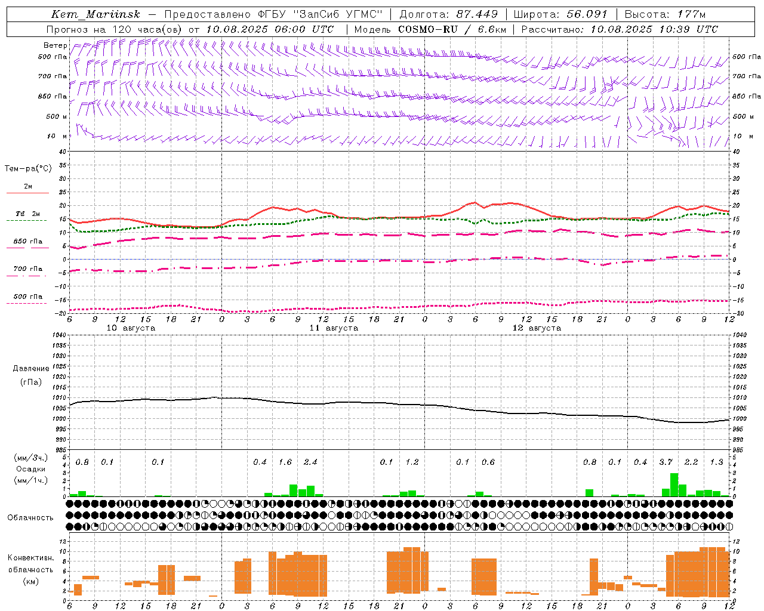This screenshot has height=611, width=764.
Task: Click the 2м temperature legend entry
Action: (28, 187)
